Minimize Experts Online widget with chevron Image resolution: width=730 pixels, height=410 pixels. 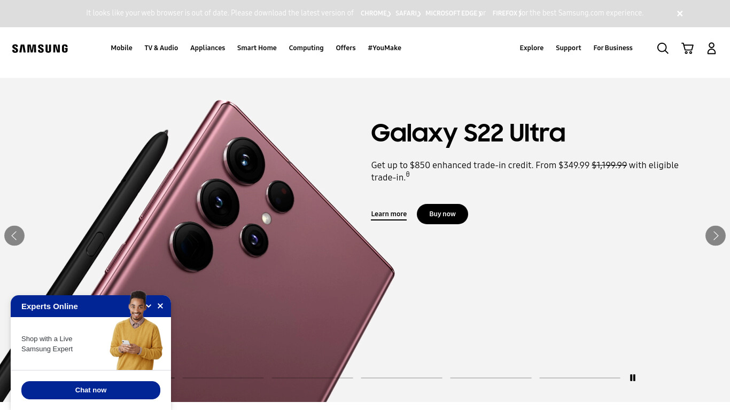pyautogui.click(x=149, y=306)
